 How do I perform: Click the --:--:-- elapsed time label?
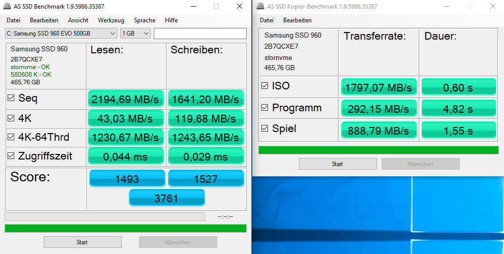225,217
